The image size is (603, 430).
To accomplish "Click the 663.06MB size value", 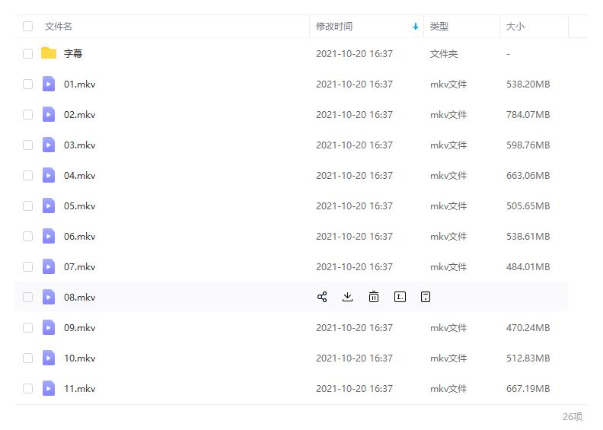I will coord(528,175).
